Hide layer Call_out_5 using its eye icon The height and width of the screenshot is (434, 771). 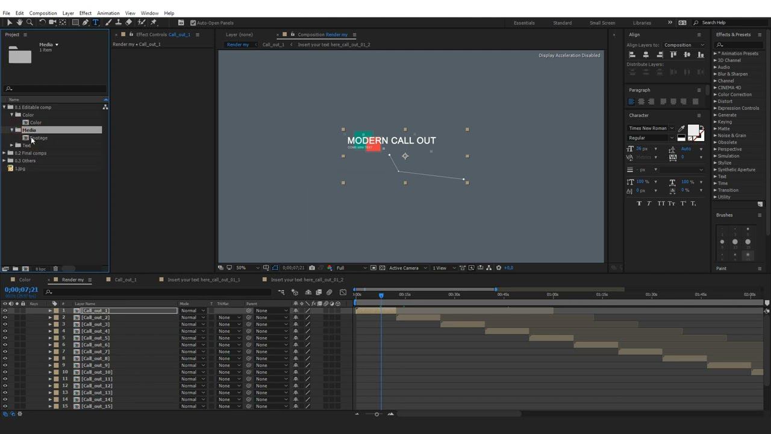5,338
